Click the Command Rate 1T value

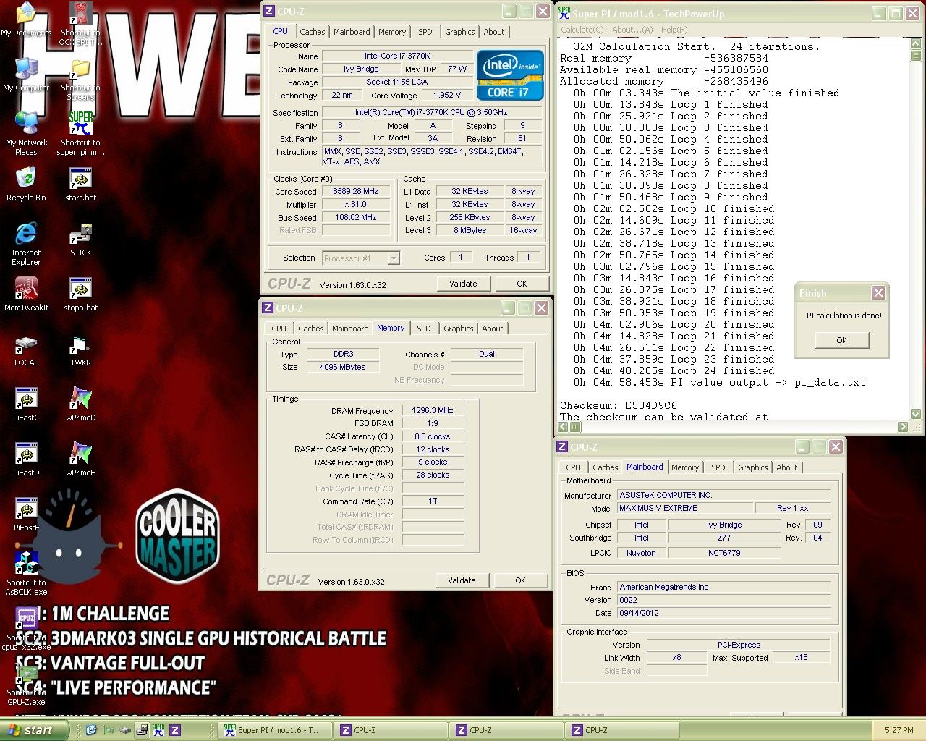tap(433, 501)
